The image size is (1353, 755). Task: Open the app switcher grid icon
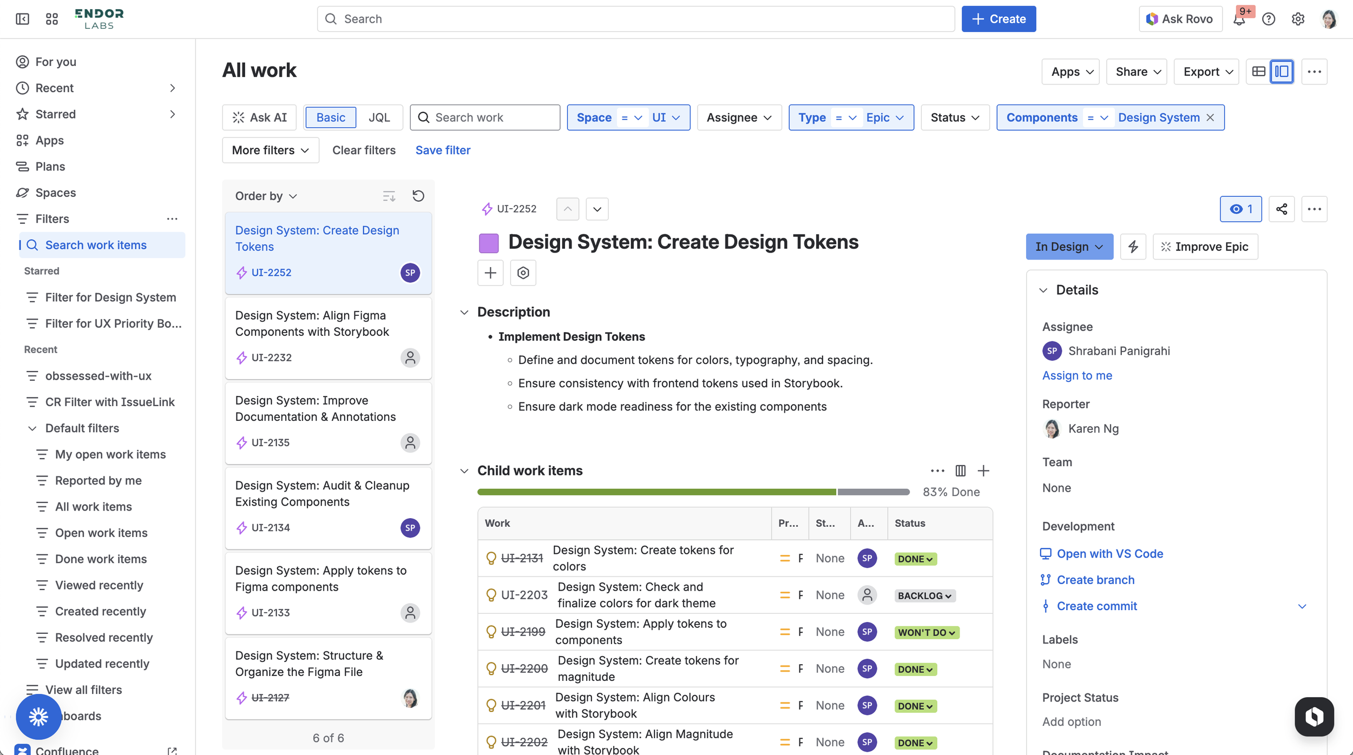point(52,19)
